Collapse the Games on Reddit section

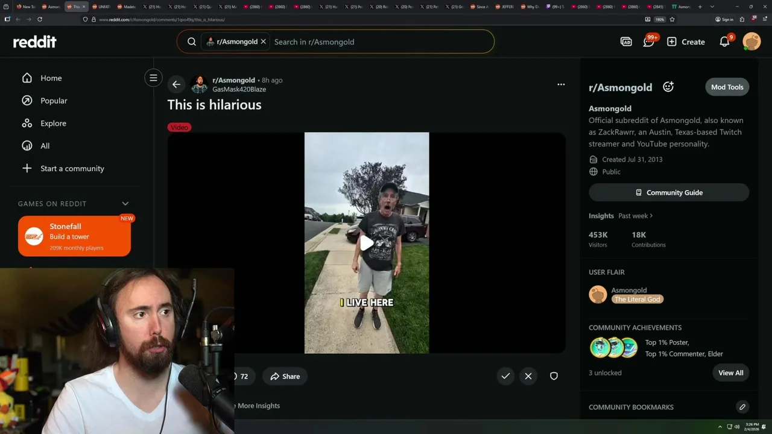(125, 204)
